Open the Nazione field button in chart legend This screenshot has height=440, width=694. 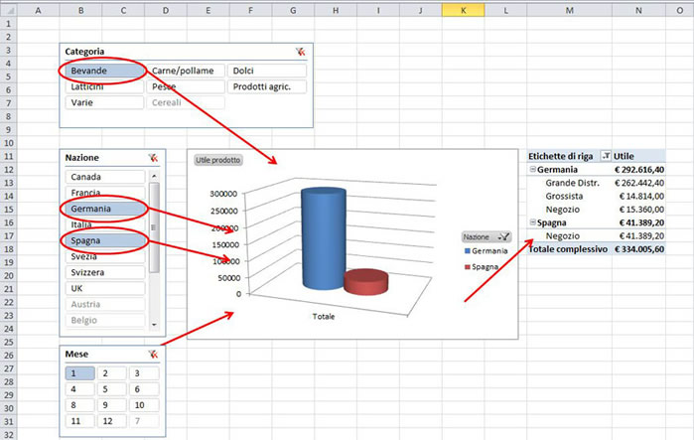pos(486,237)
